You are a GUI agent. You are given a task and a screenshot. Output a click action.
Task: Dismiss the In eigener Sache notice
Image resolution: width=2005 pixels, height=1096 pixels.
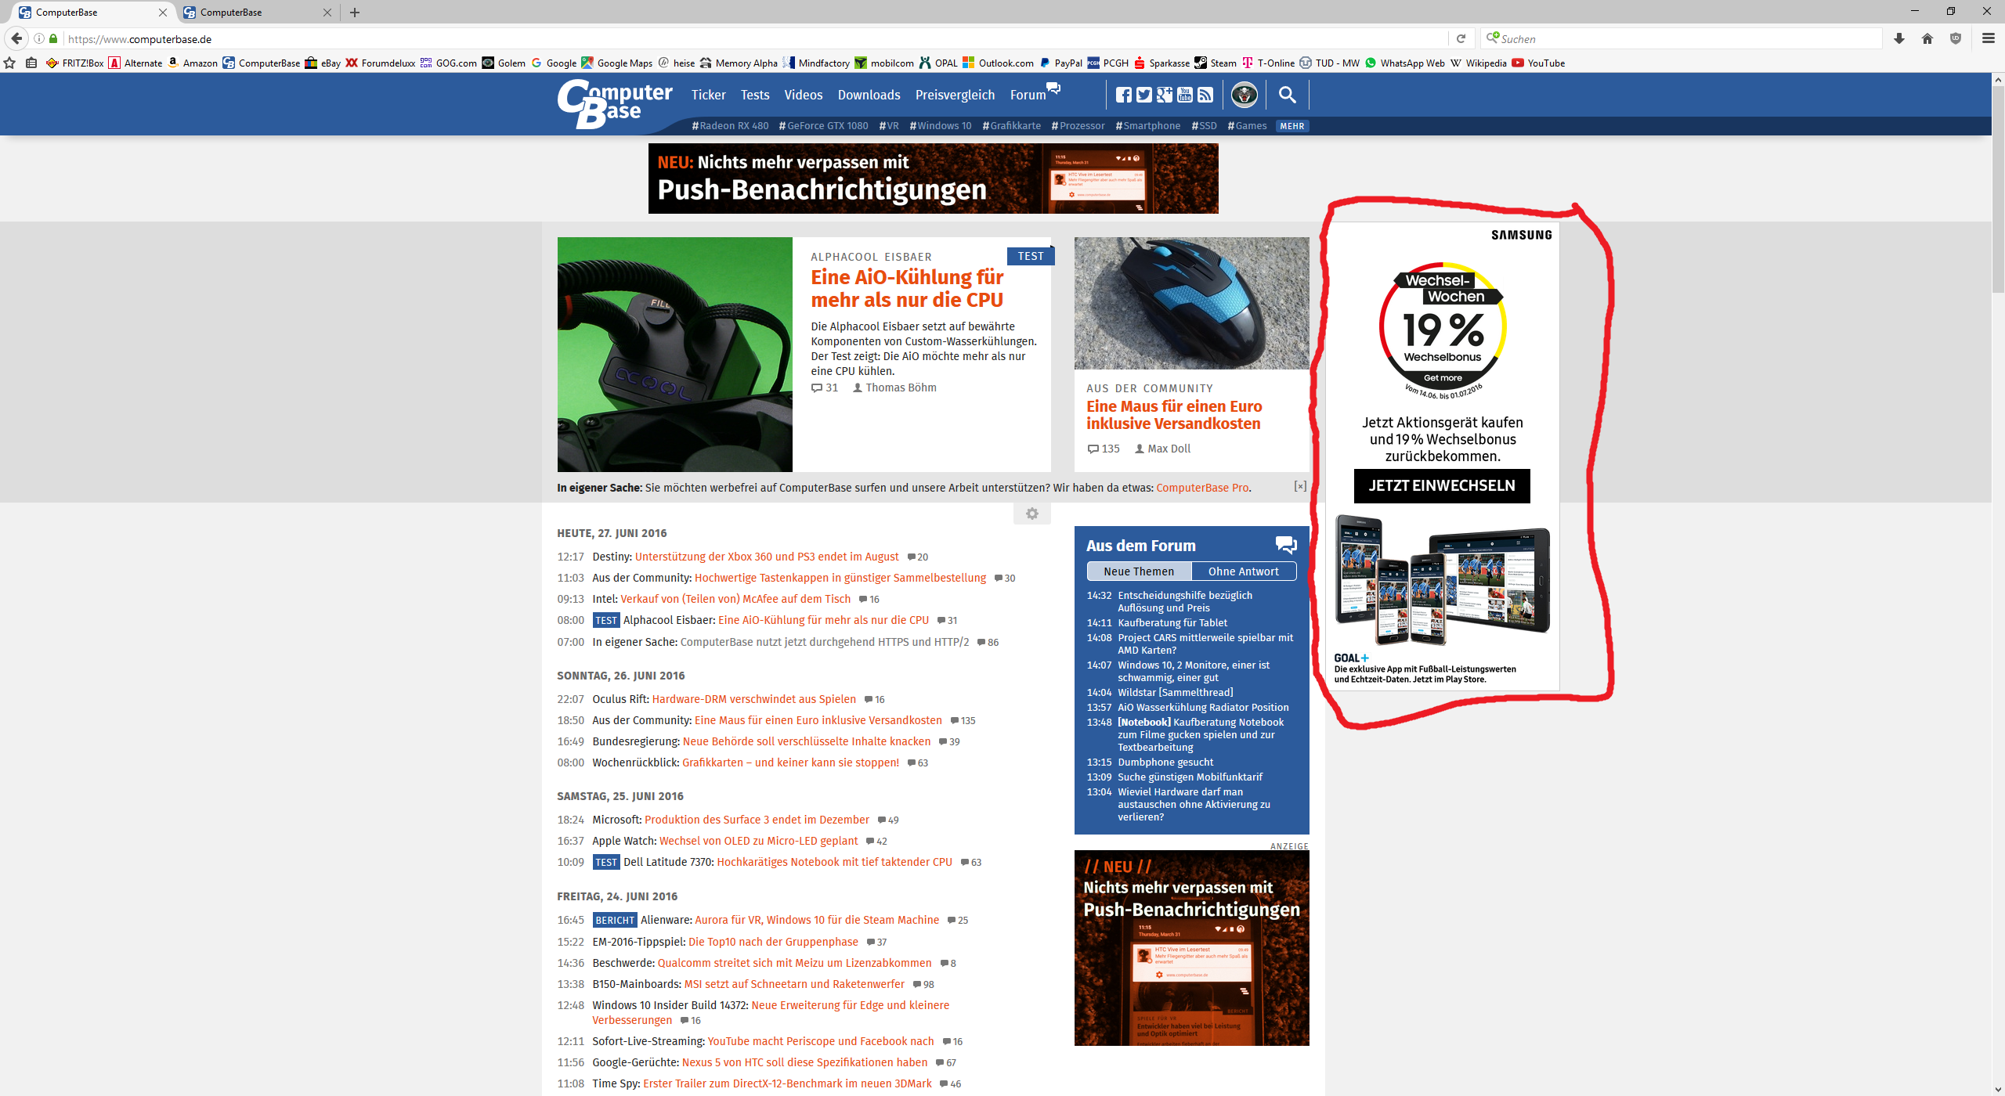pos(1300,486)
